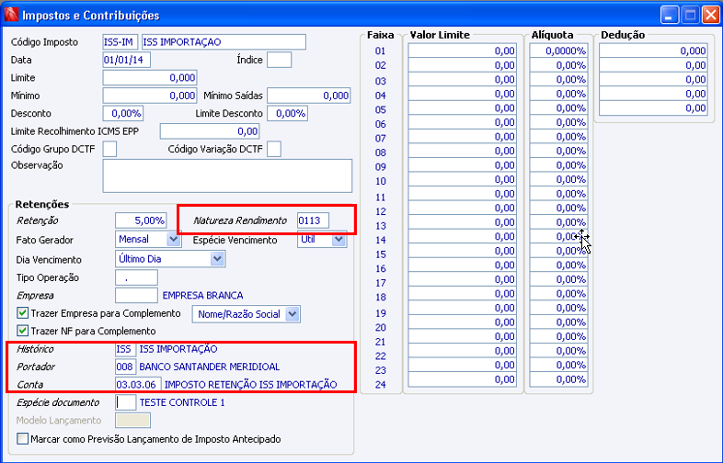Click the BANCO SANTANDER MERIDIOAL text
This screenshot has width=723, height=463.
pos(210,367)
